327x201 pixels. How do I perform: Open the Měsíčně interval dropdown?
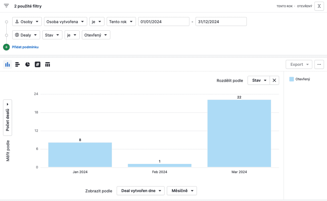[182, 191]
